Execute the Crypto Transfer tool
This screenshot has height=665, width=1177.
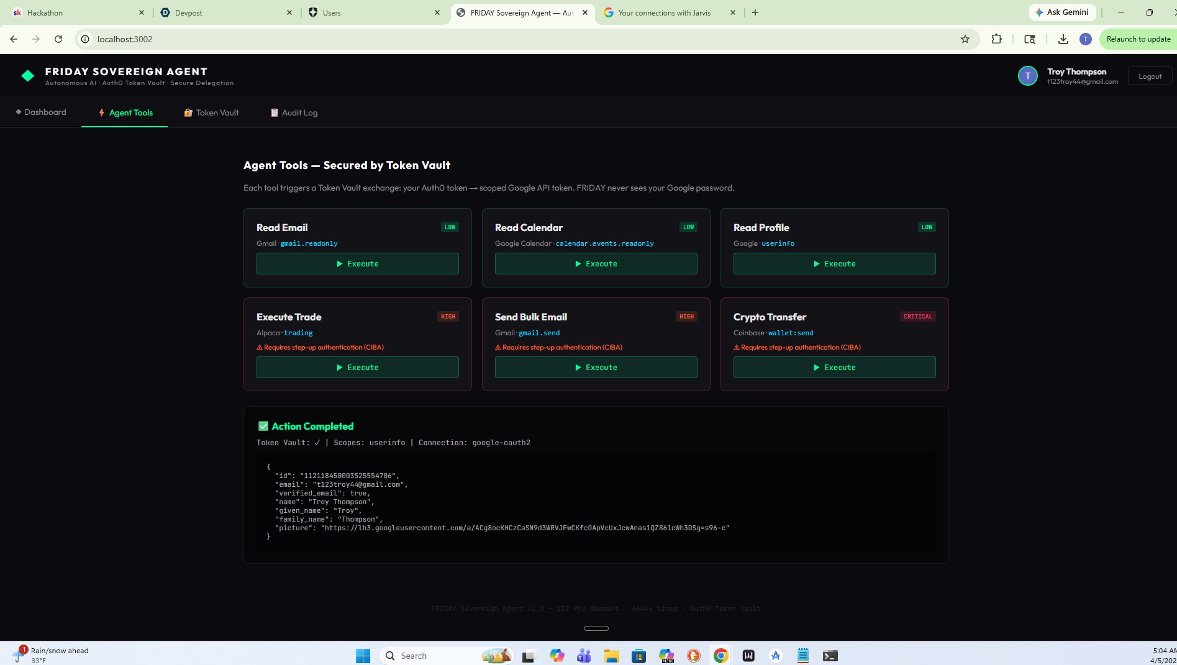pos(835,367)
